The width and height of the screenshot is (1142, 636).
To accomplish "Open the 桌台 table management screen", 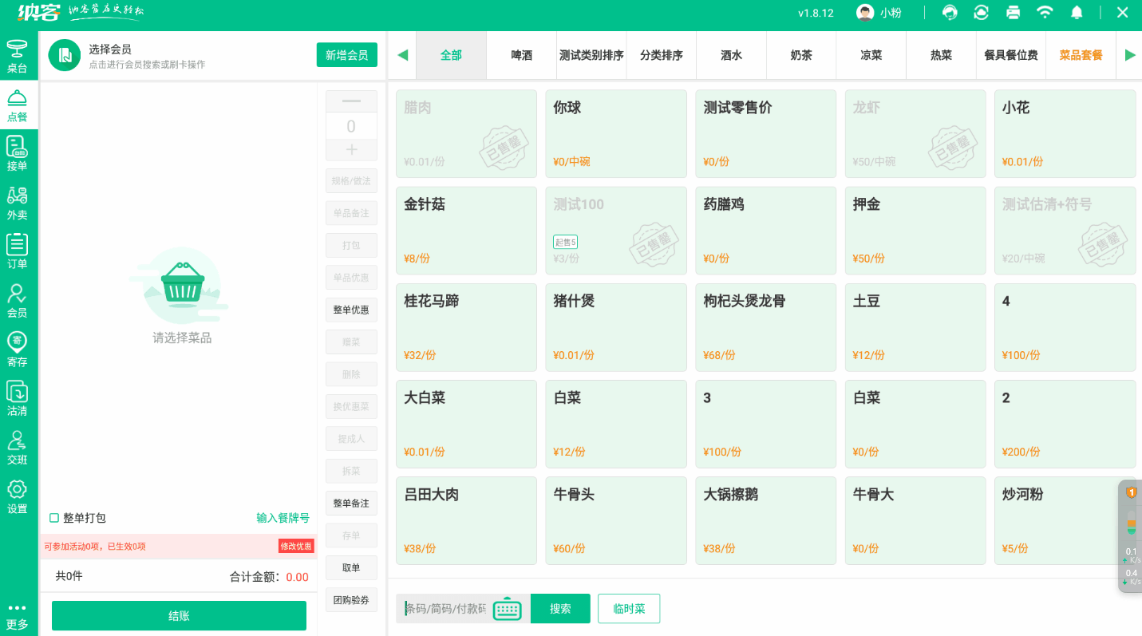I will [18, 54].
